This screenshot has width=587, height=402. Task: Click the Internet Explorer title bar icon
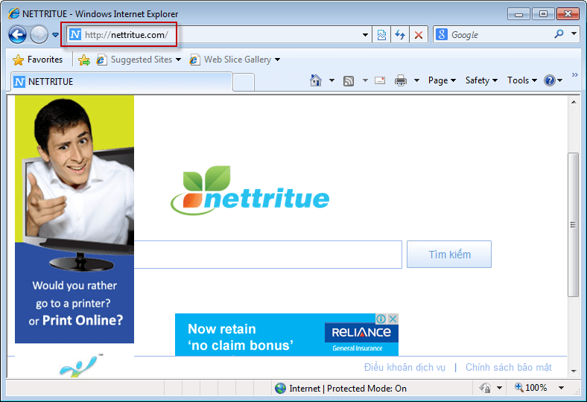tap(14, 14)
